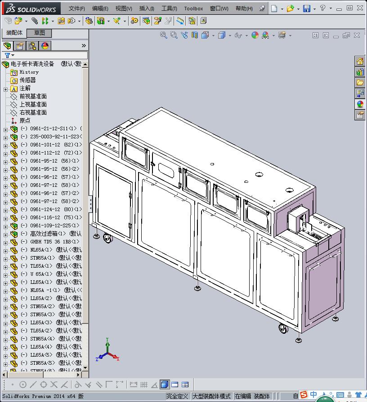Open the 视图(V) menu
This screenshot has height=402, width=367.
[124, 9]
